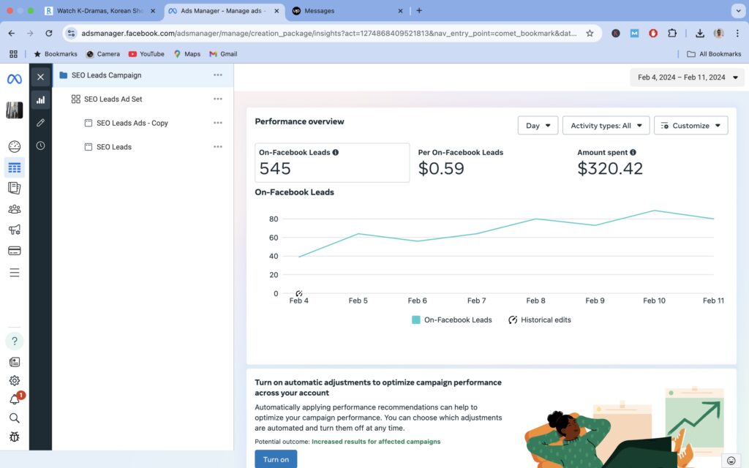Image resolution: width=749 pixels, height=468 pixels.
Task: Change the Feb 4 – Feb 11 date range
Action: tap(687, 78)
